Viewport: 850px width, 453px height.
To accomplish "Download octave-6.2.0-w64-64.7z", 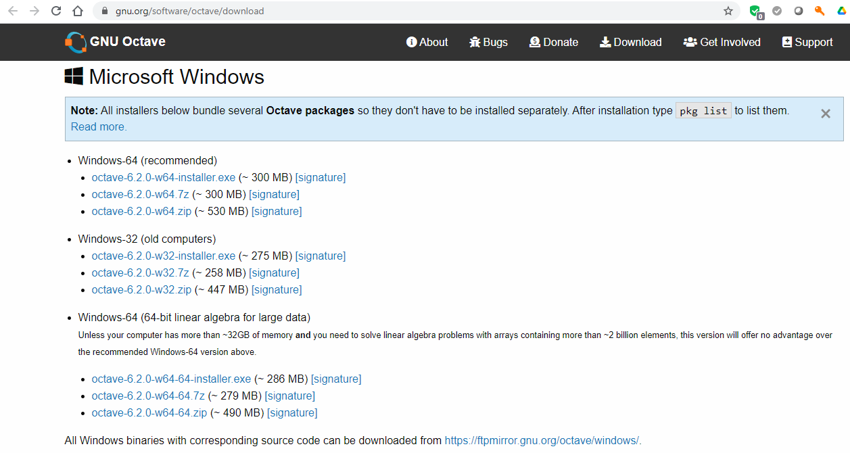I will coord(148,396).
